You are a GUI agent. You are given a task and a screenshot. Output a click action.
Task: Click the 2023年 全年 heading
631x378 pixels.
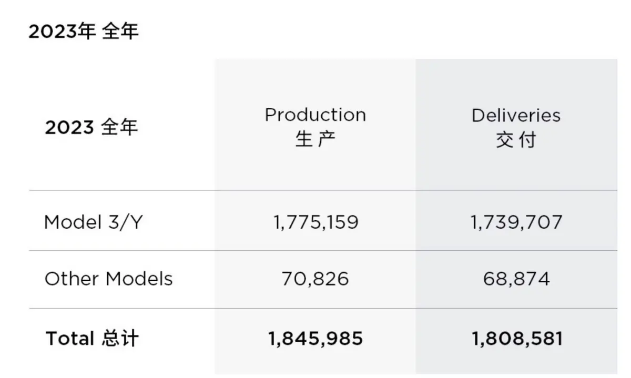tap(83, 32)
